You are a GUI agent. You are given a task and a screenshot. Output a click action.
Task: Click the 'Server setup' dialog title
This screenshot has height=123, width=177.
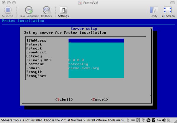84,29
